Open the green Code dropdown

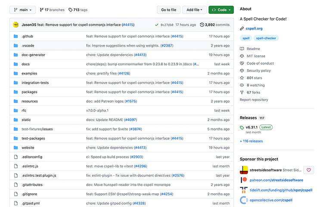pyautogui.click(x=221, y=9)
